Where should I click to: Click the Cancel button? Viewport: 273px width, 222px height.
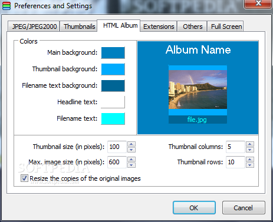244,208
